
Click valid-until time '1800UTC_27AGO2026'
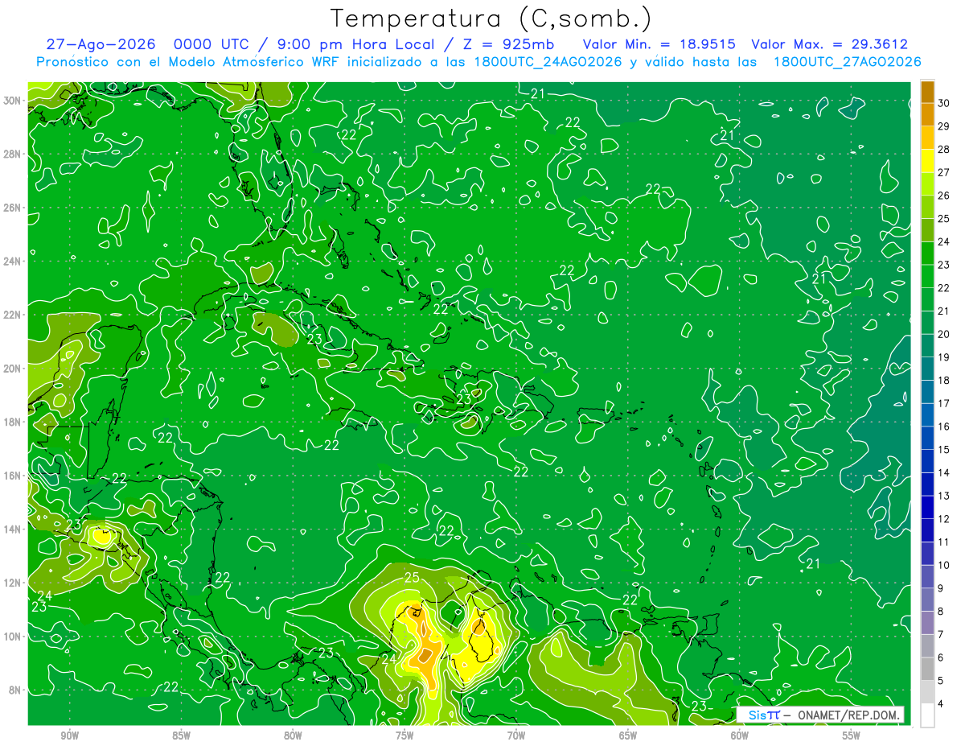tap(847, 62)
